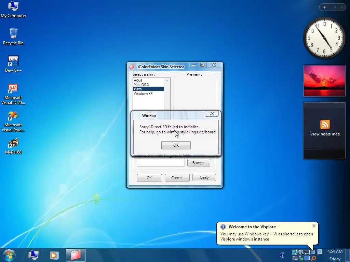This screenshot has width=350, height=262.
Task: Click the Visplore tray icon under balloon pointer
Action: 313,252
